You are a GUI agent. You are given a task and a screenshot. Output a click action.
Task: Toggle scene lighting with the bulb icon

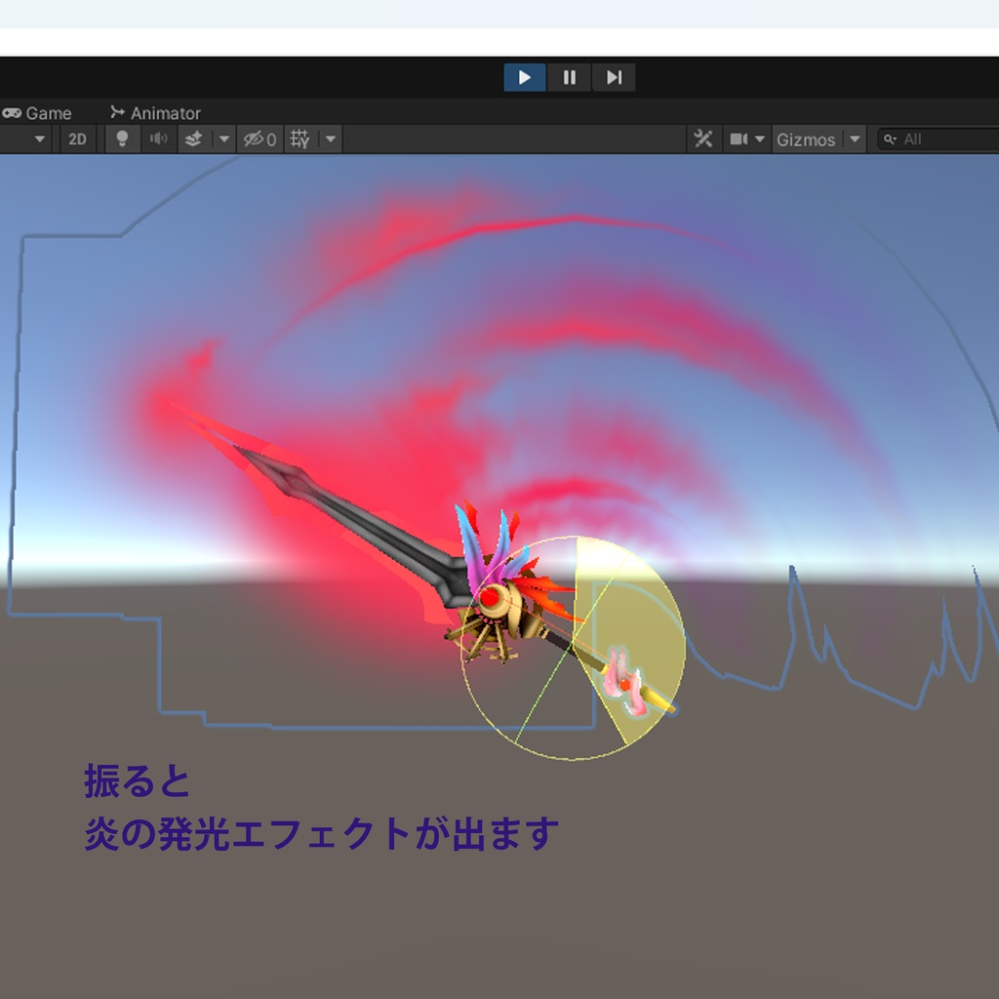coord(119,139)
